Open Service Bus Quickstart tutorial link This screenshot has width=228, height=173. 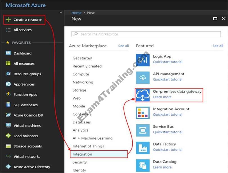coord(168,132)
